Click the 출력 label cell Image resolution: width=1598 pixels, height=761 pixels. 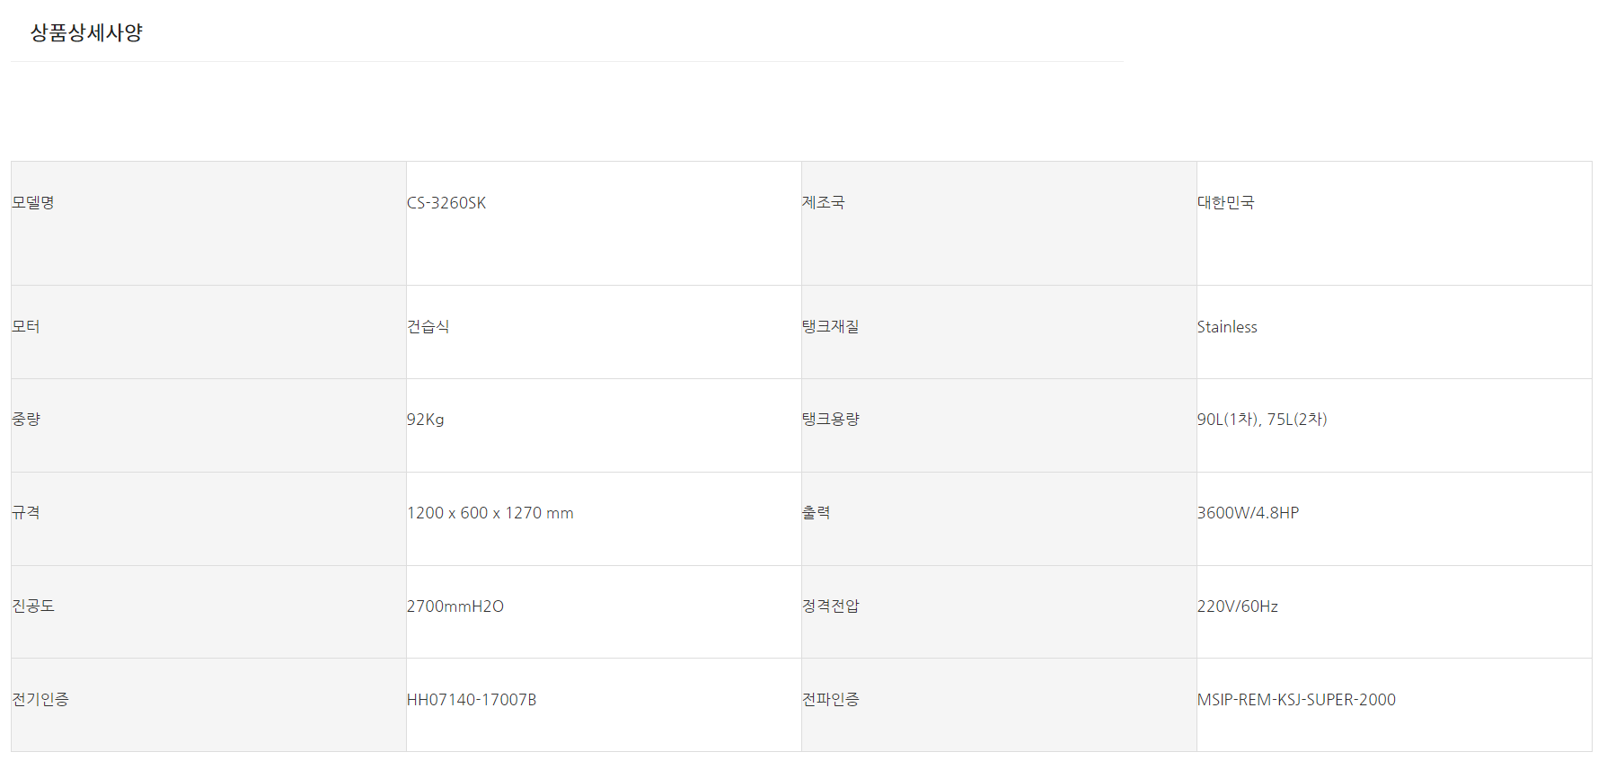tap(816, 513)
